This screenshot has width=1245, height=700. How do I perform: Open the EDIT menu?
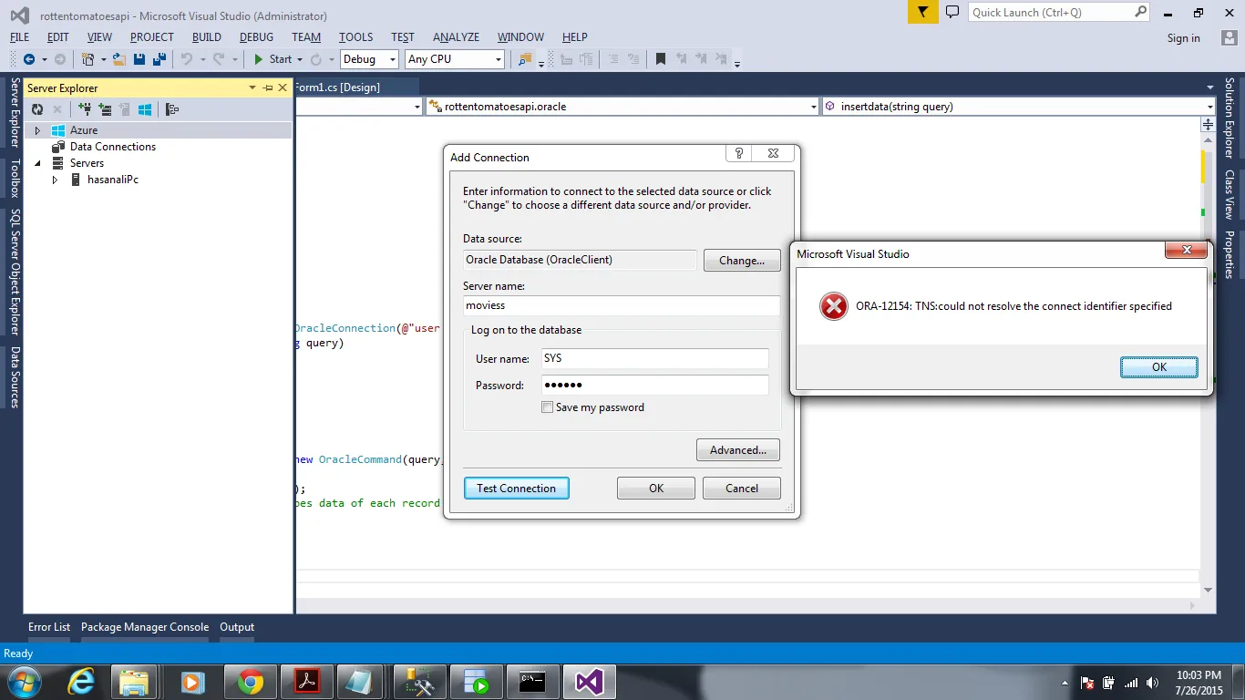[58, 37]
